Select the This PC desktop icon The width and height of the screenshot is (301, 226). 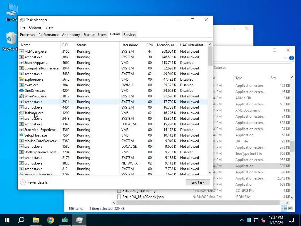point(11,12)
